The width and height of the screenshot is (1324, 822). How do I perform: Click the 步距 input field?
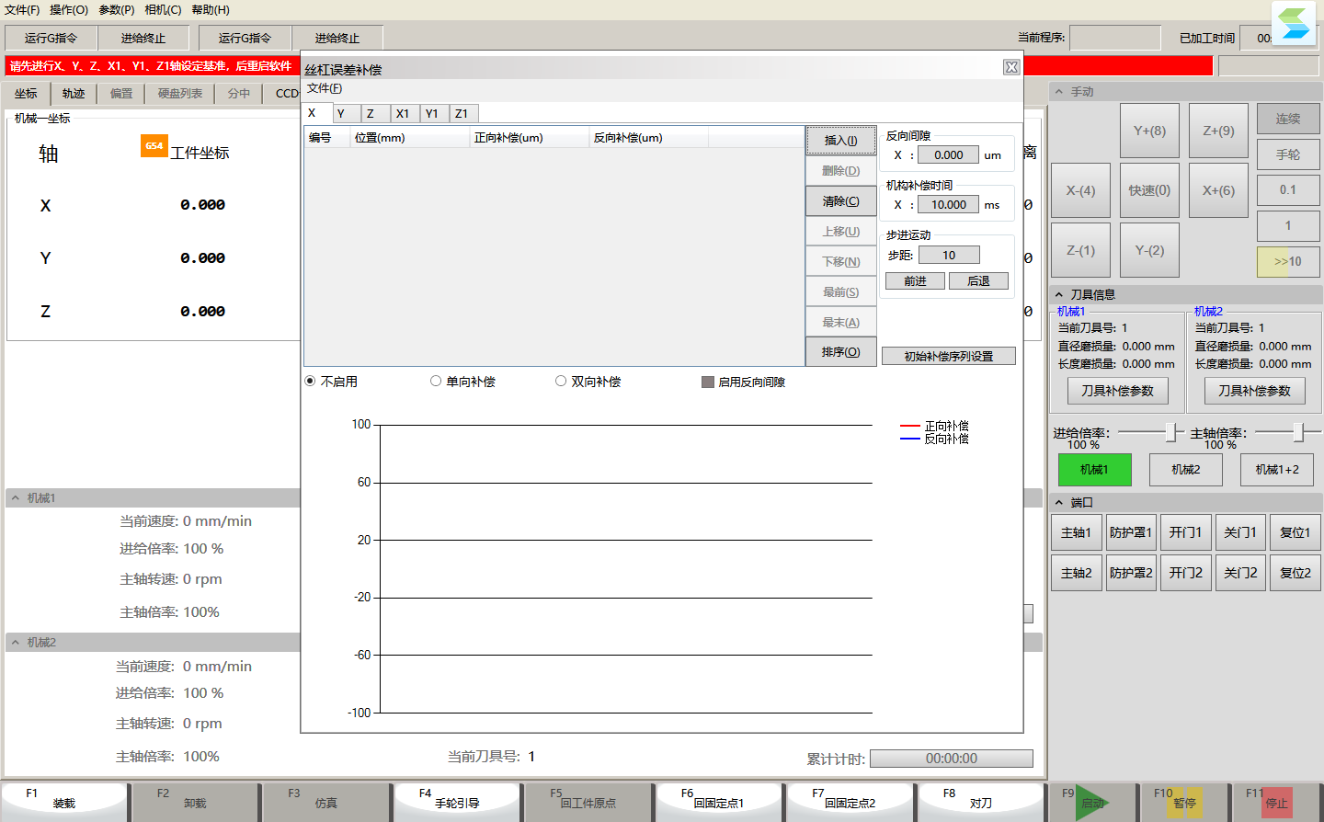click(949, 255)
